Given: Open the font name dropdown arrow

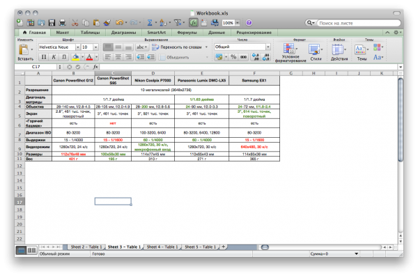Looking at the screenshot, I should pos(78,47).
